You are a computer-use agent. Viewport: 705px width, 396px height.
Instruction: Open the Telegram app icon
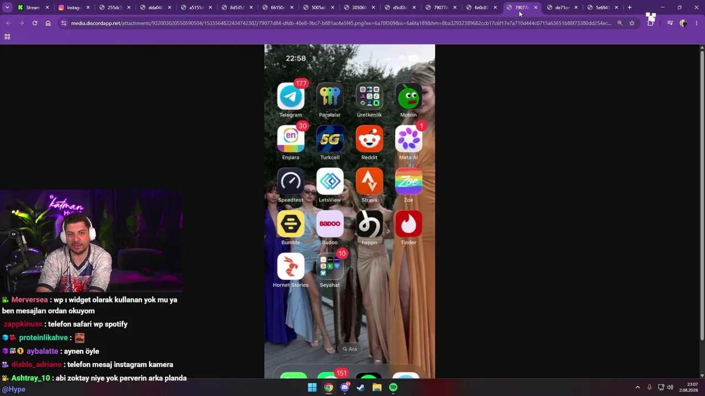(x=291, y=97)
